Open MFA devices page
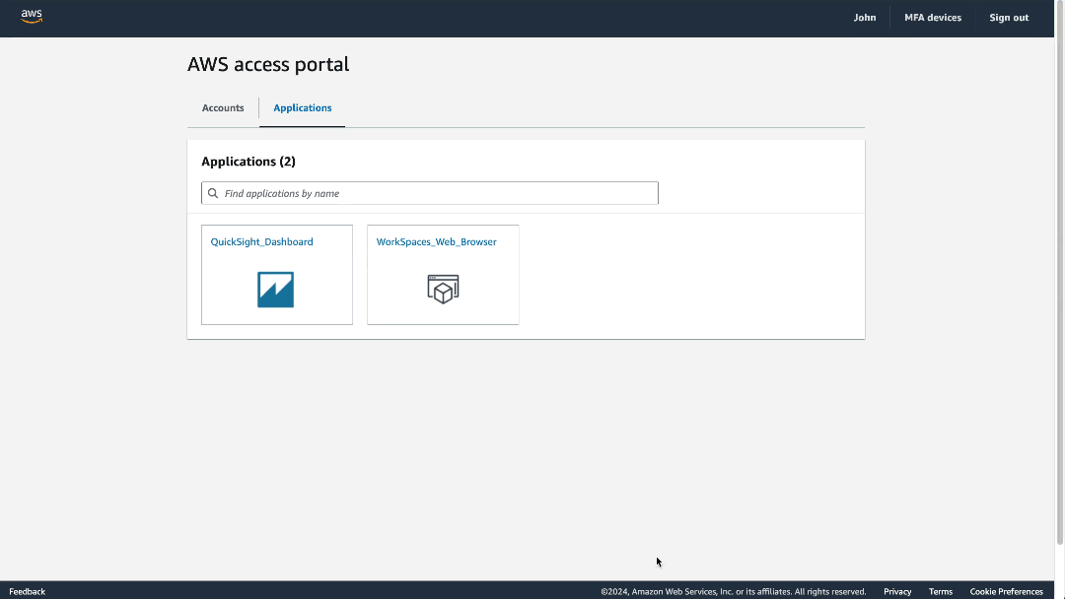1065x599 pixels. coord(933,18)
